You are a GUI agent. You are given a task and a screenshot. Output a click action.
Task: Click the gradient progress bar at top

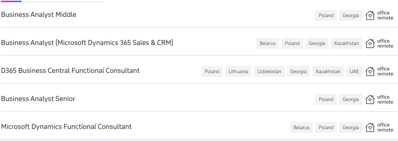11,1
